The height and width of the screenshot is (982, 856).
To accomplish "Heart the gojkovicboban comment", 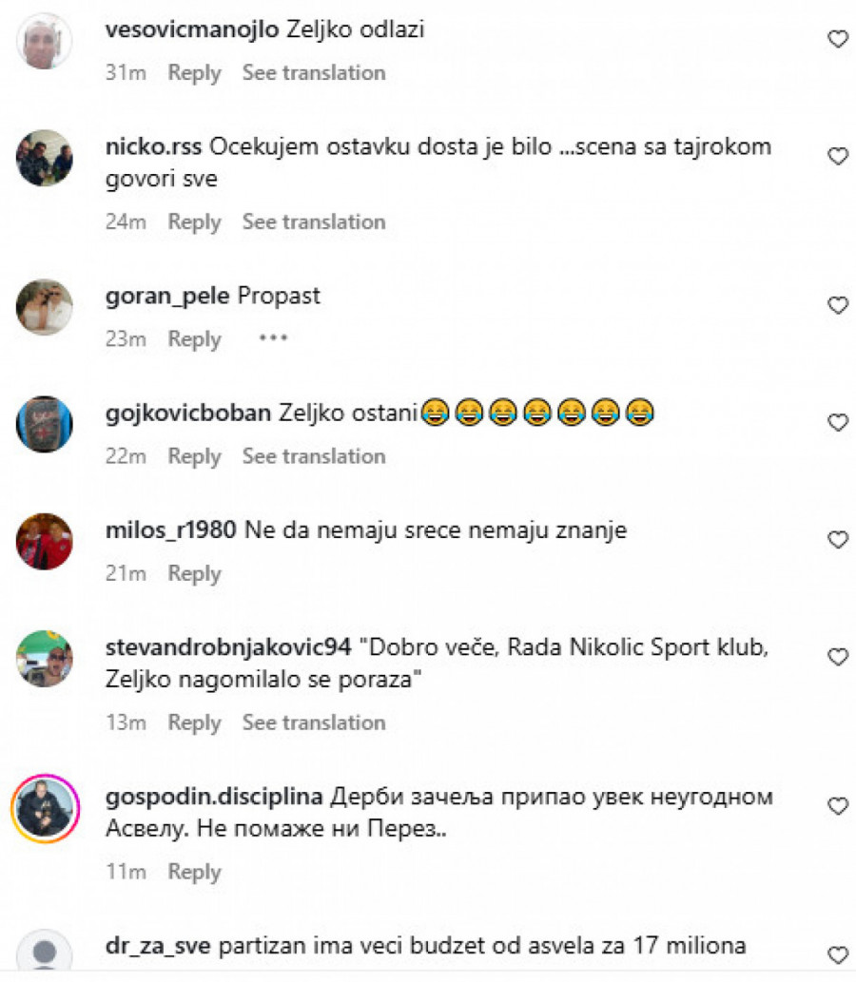I will [838, 422].
